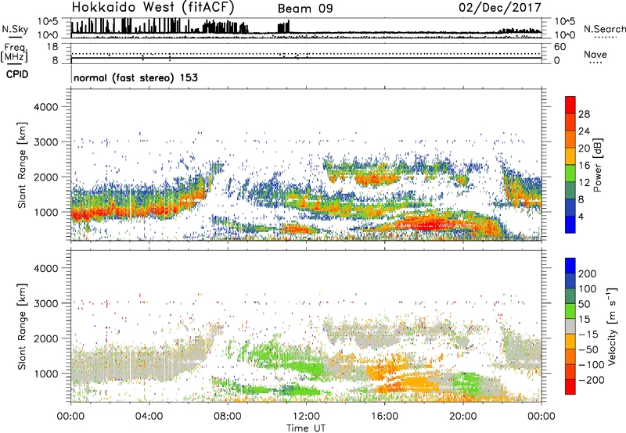Image resolution: width=626 pixels, height=433 pixels.
Task: Click the Power [dB] colorbar title
Action: pyautogui.click(x=597, y=165)
